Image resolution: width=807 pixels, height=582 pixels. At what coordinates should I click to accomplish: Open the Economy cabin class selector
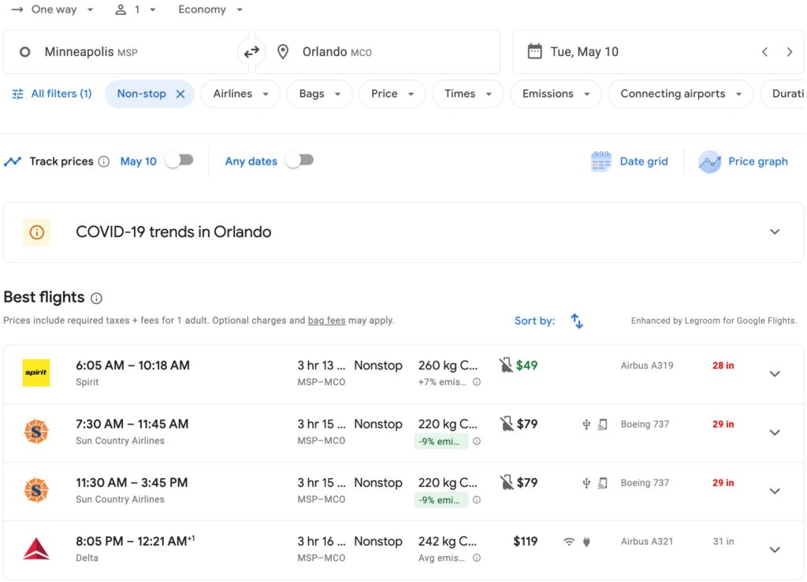209,9
